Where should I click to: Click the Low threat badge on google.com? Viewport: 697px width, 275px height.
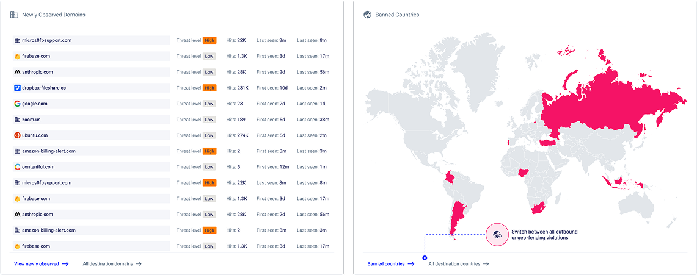(x=209, y=104)
